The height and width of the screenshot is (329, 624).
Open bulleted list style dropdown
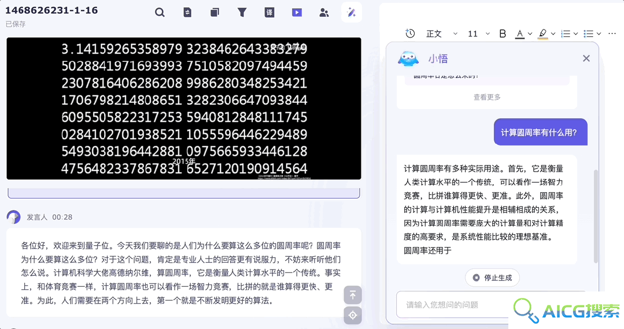[599, 34]
